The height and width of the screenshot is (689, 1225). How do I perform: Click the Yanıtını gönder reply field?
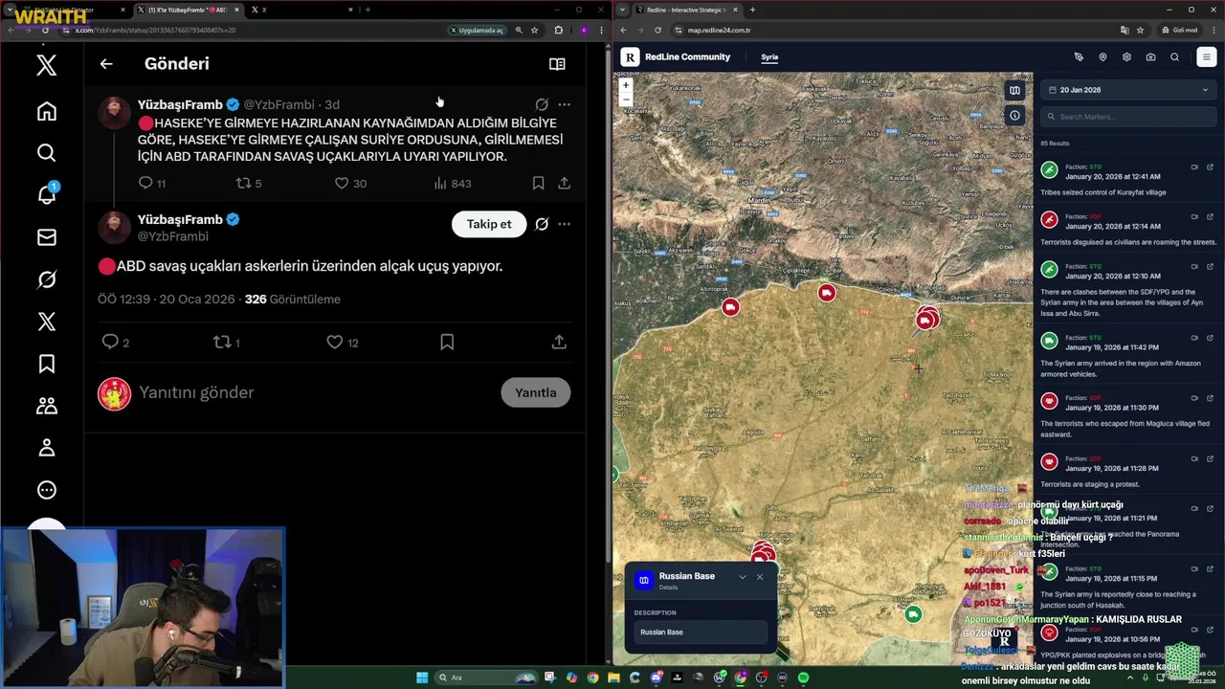click(196, 392)
